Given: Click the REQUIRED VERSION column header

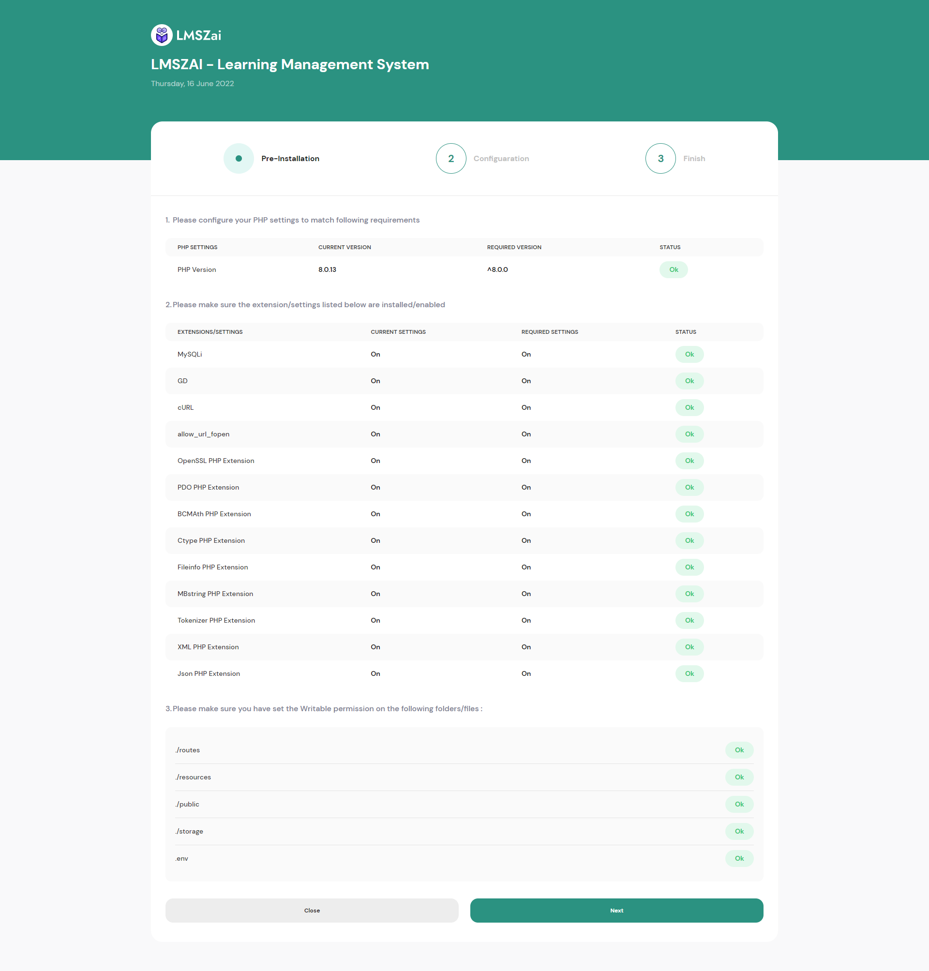Looking at the screenshot, I should tap(514, 247).
